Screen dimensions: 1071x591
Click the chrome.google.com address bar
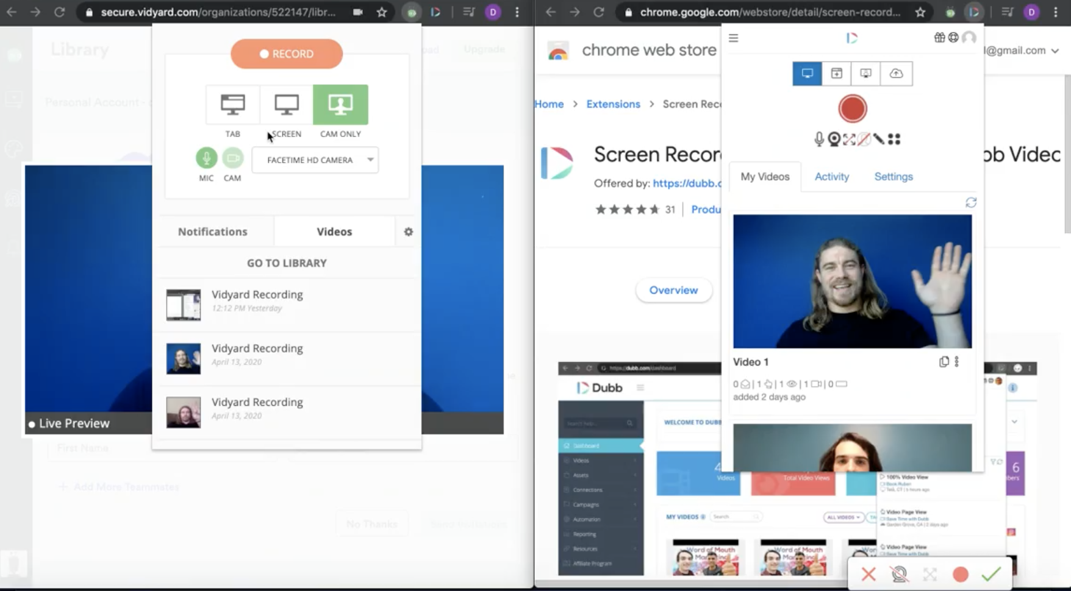pyautogui.click(x=770, y=12)
